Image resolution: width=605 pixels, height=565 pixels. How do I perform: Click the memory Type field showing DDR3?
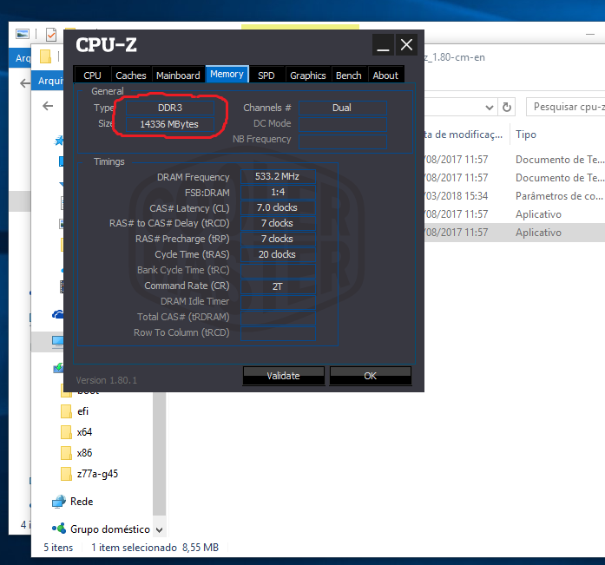coord(170,108)
